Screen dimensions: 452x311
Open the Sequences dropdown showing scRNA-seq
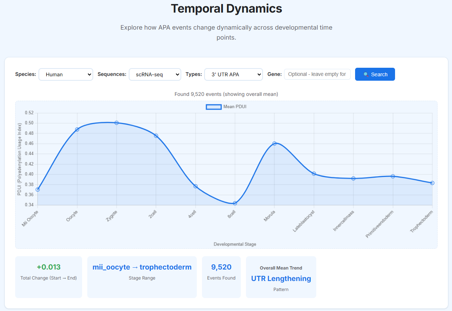point(155,74)
